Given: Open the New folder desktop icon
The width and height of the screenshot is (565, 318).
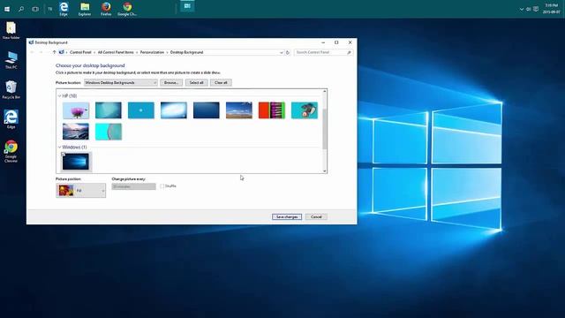Looking at the screenshot, I should pos(11,30).
